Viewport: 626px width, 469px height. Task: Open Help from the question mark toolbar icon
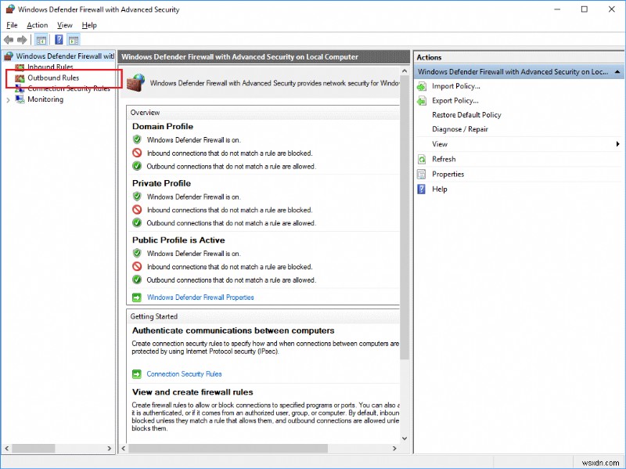tap(59, 40)
